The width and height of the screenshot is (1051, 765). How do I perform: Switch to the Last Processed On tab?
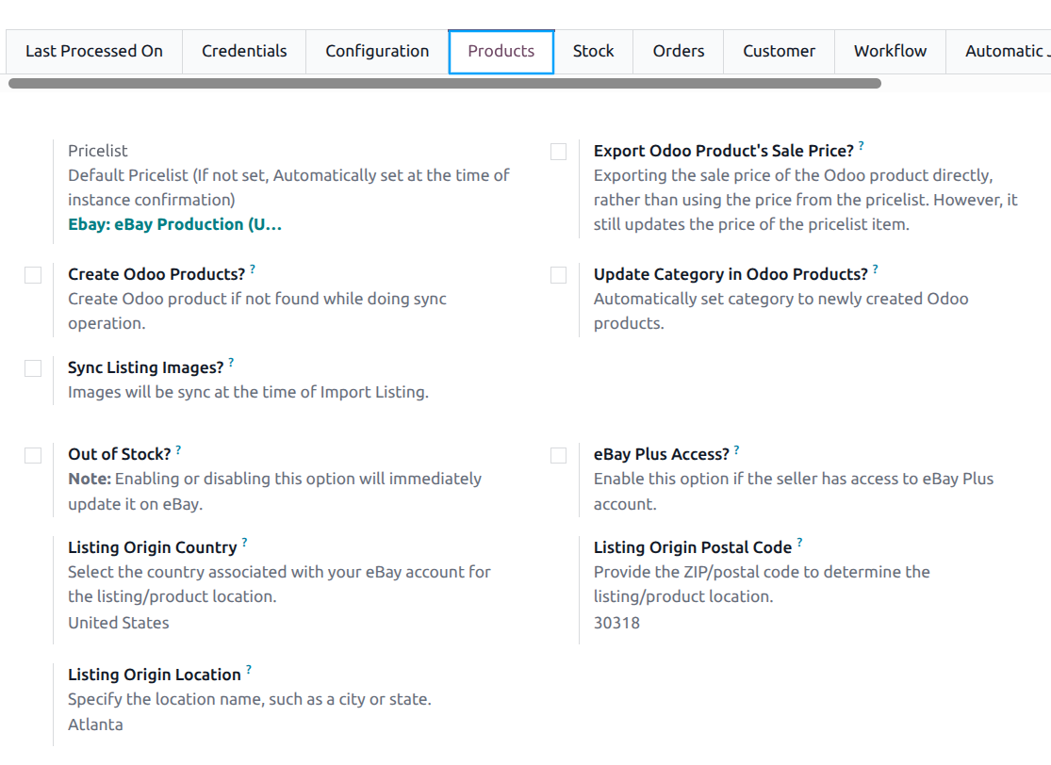pos(94,52)
